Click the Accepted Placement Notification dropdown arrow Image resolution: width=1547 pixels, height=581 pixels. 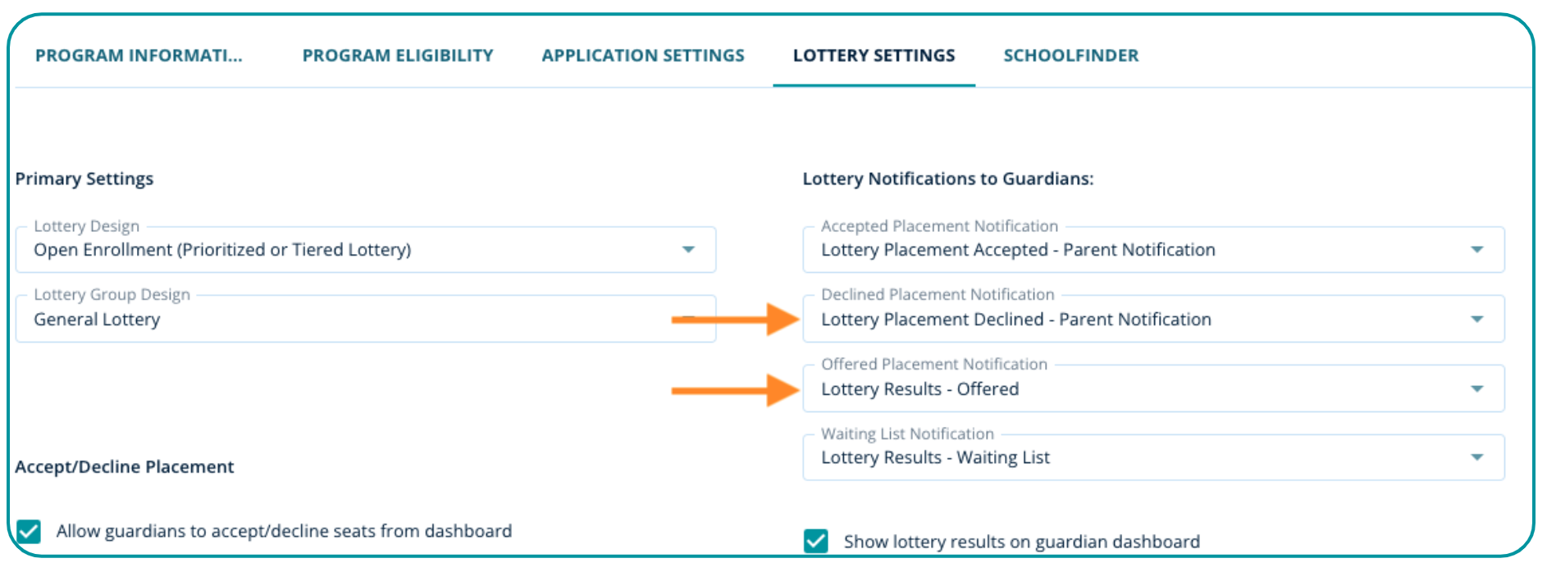1476,250
